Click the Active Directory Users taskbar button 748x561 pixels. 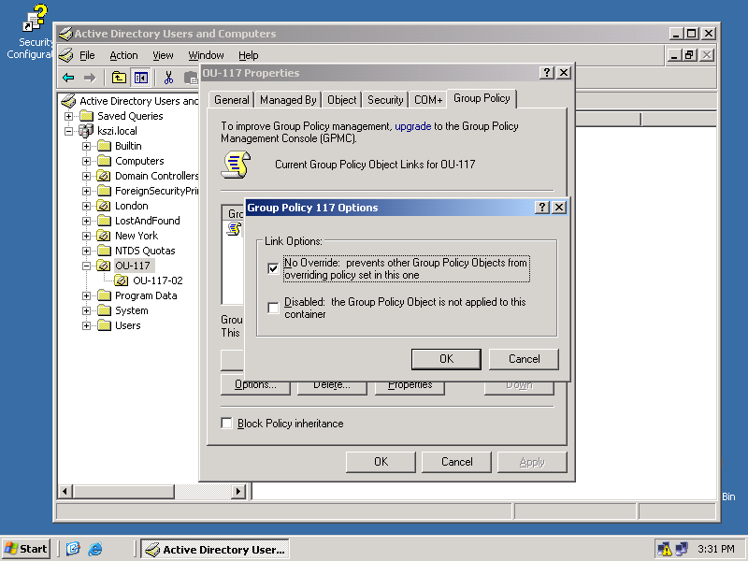click(216, 549)
